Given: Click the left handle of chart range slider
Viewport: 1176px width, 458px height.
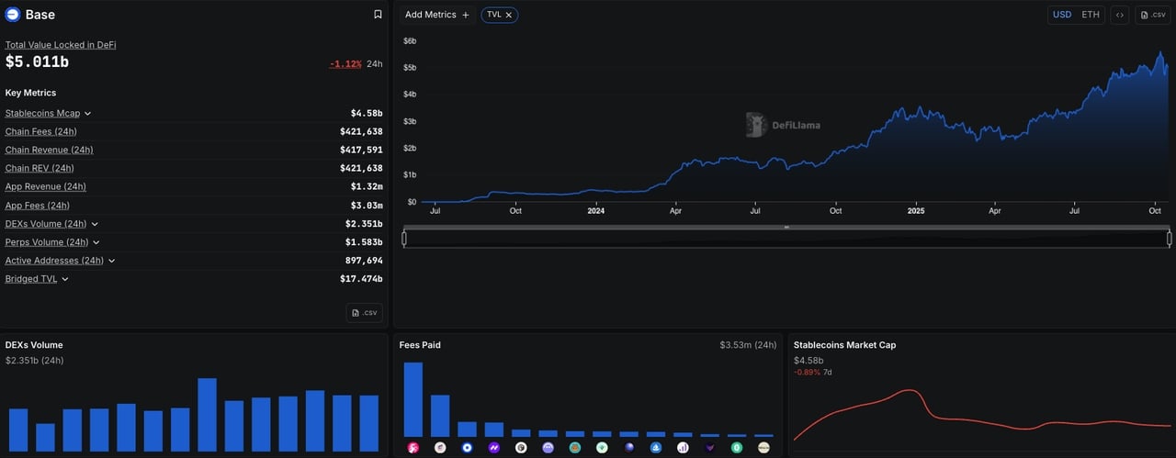Looking at the screenshot, I should (404, 239).
